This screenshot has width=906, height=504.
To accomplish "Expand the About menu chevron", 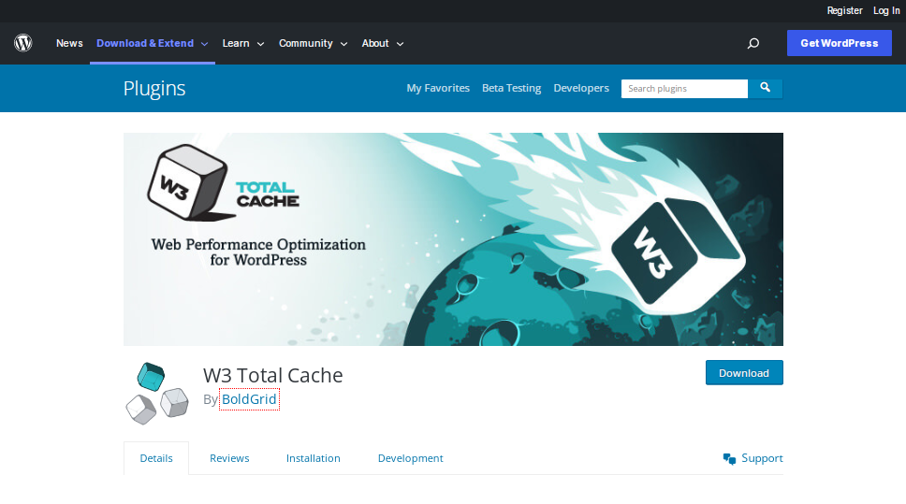I will point(400,44).
